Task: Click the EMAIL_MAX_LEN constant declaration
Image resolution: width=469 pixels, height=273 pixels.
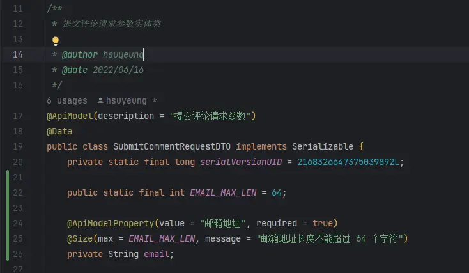Action: 223,192
